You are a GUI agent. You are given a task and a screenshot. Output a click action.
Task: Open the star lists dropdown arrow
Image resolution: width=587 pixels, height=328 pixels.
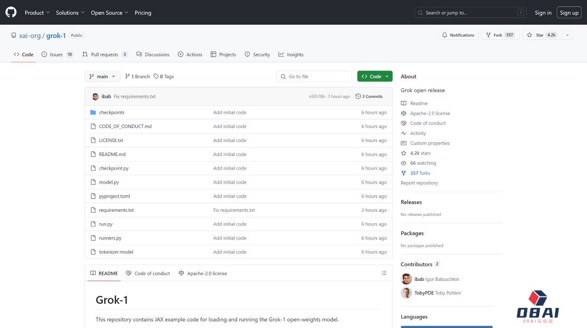coord(567,35)
